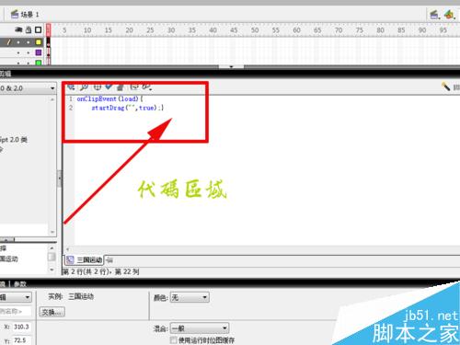Enable the 使用运行时位图缓存 checkbox
460x345 pixels.
point(174,340)
